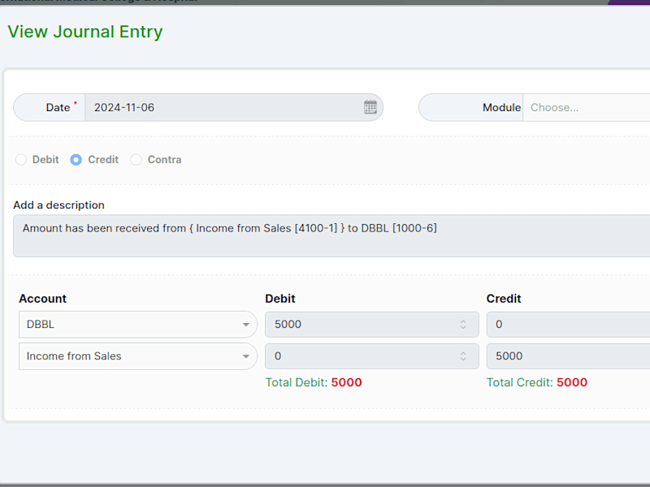Image resolution: width=650 pixels, height=487 pixels.
Task: Click the Date field showing 2024-11-06
Action: [234, 108]
